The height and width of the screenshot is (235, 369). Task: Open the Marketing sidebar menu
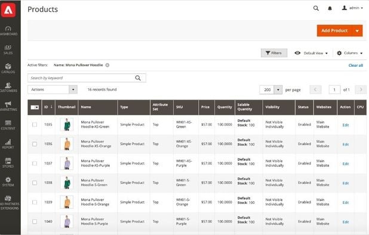coord(8,106)
